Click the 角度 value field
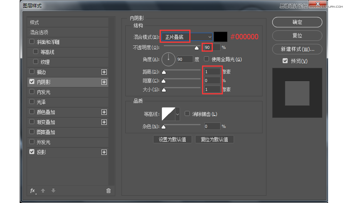 pos(185,59)
